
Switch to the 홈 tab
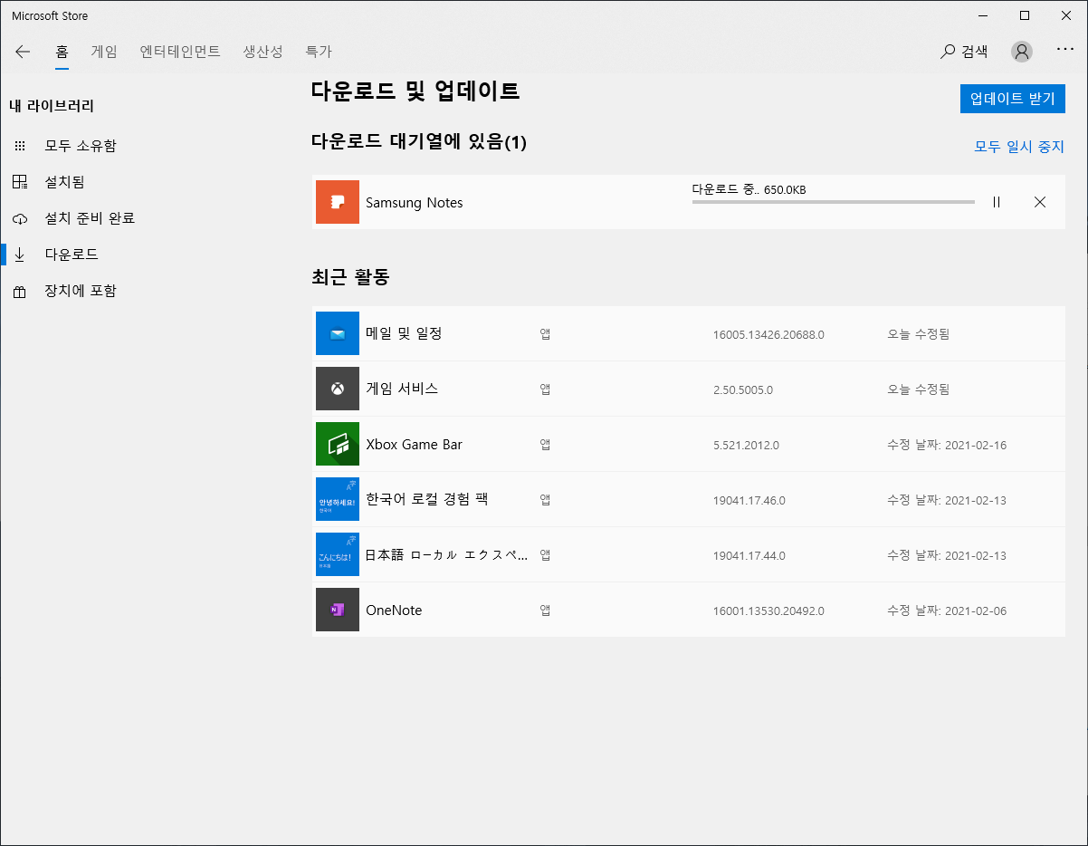(x=62, y=52)
